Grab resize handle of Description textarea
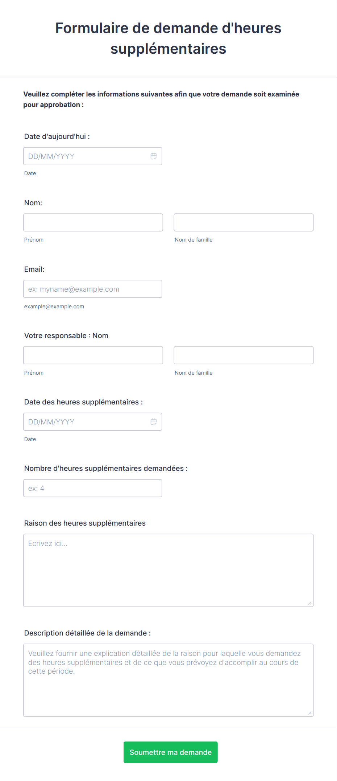Viewport: 337px width, 781px height. click(x=310, y=713)
